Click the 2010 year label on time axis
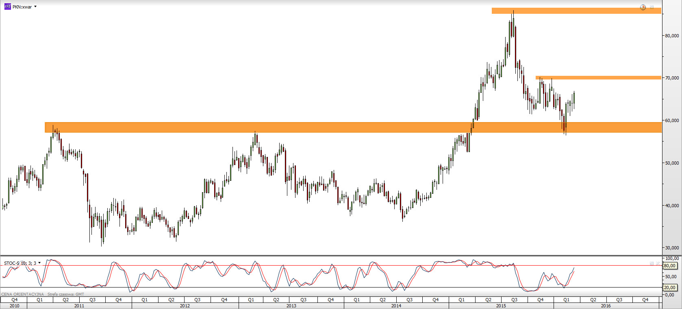The width and height of the screenshot is (682, 309). tap(14, 306)
